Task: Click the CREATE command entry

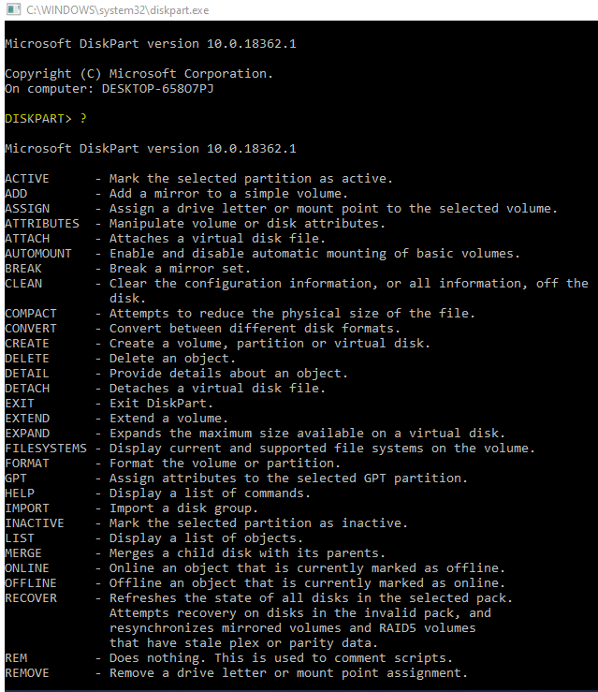Action: pos(27,344)
